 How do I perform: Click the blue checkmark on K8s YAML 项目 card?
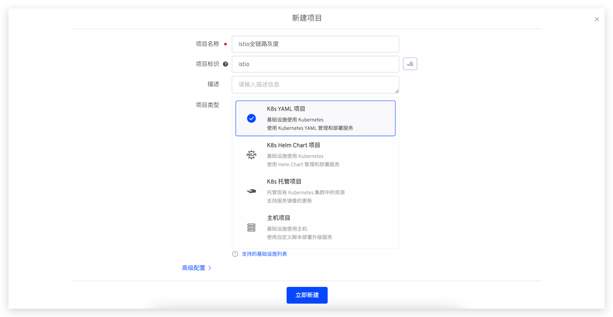click(x=251, y=118)
